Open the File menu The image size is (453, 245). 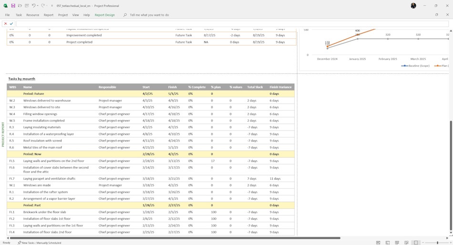(7, 15)
